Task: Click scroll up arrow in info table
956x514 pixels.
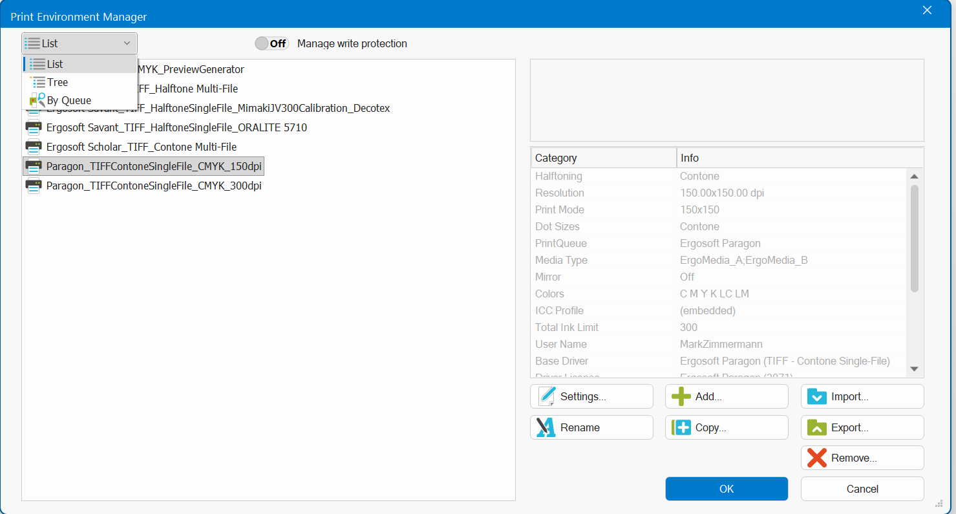Action: tap(914, 176)
